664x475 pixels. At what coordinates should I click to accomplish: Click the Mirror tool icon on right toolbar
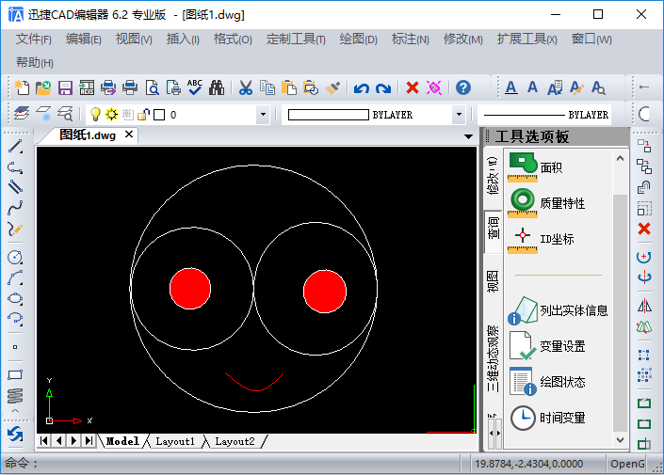click(644, 306)
